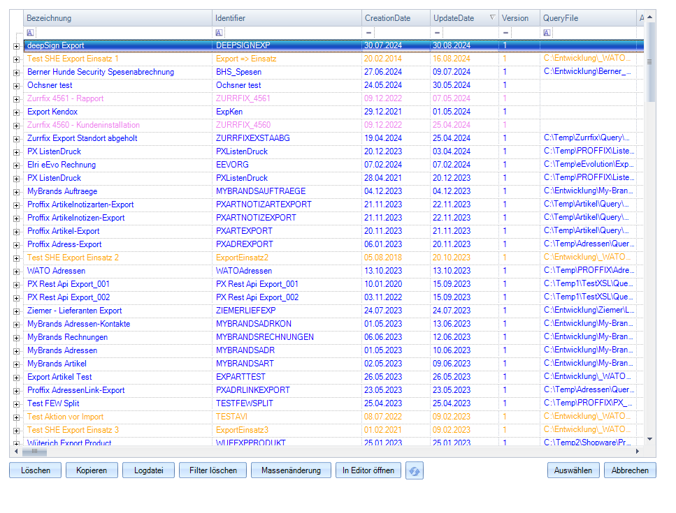Viewport: 676px width, 513px height.
Task: Click the CreationDate filter operator icon
Action: (368, 33)
